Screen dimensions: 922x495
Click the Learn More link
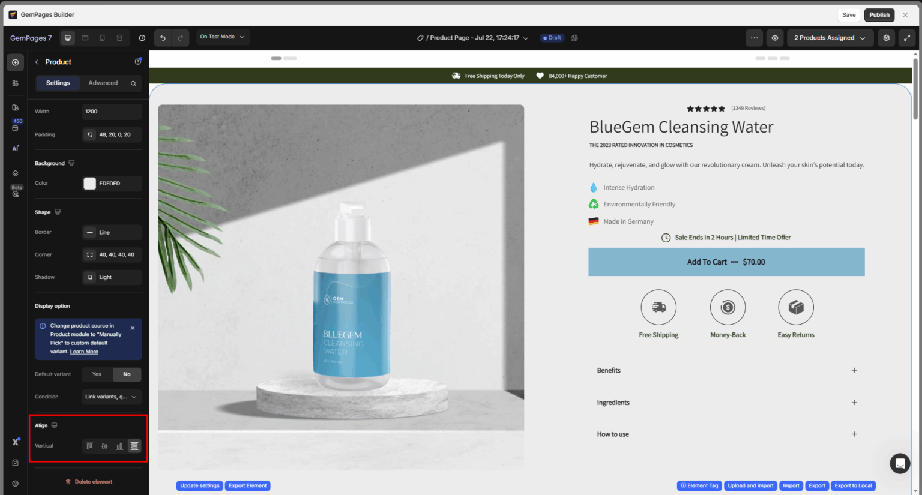tap(84, 352)
